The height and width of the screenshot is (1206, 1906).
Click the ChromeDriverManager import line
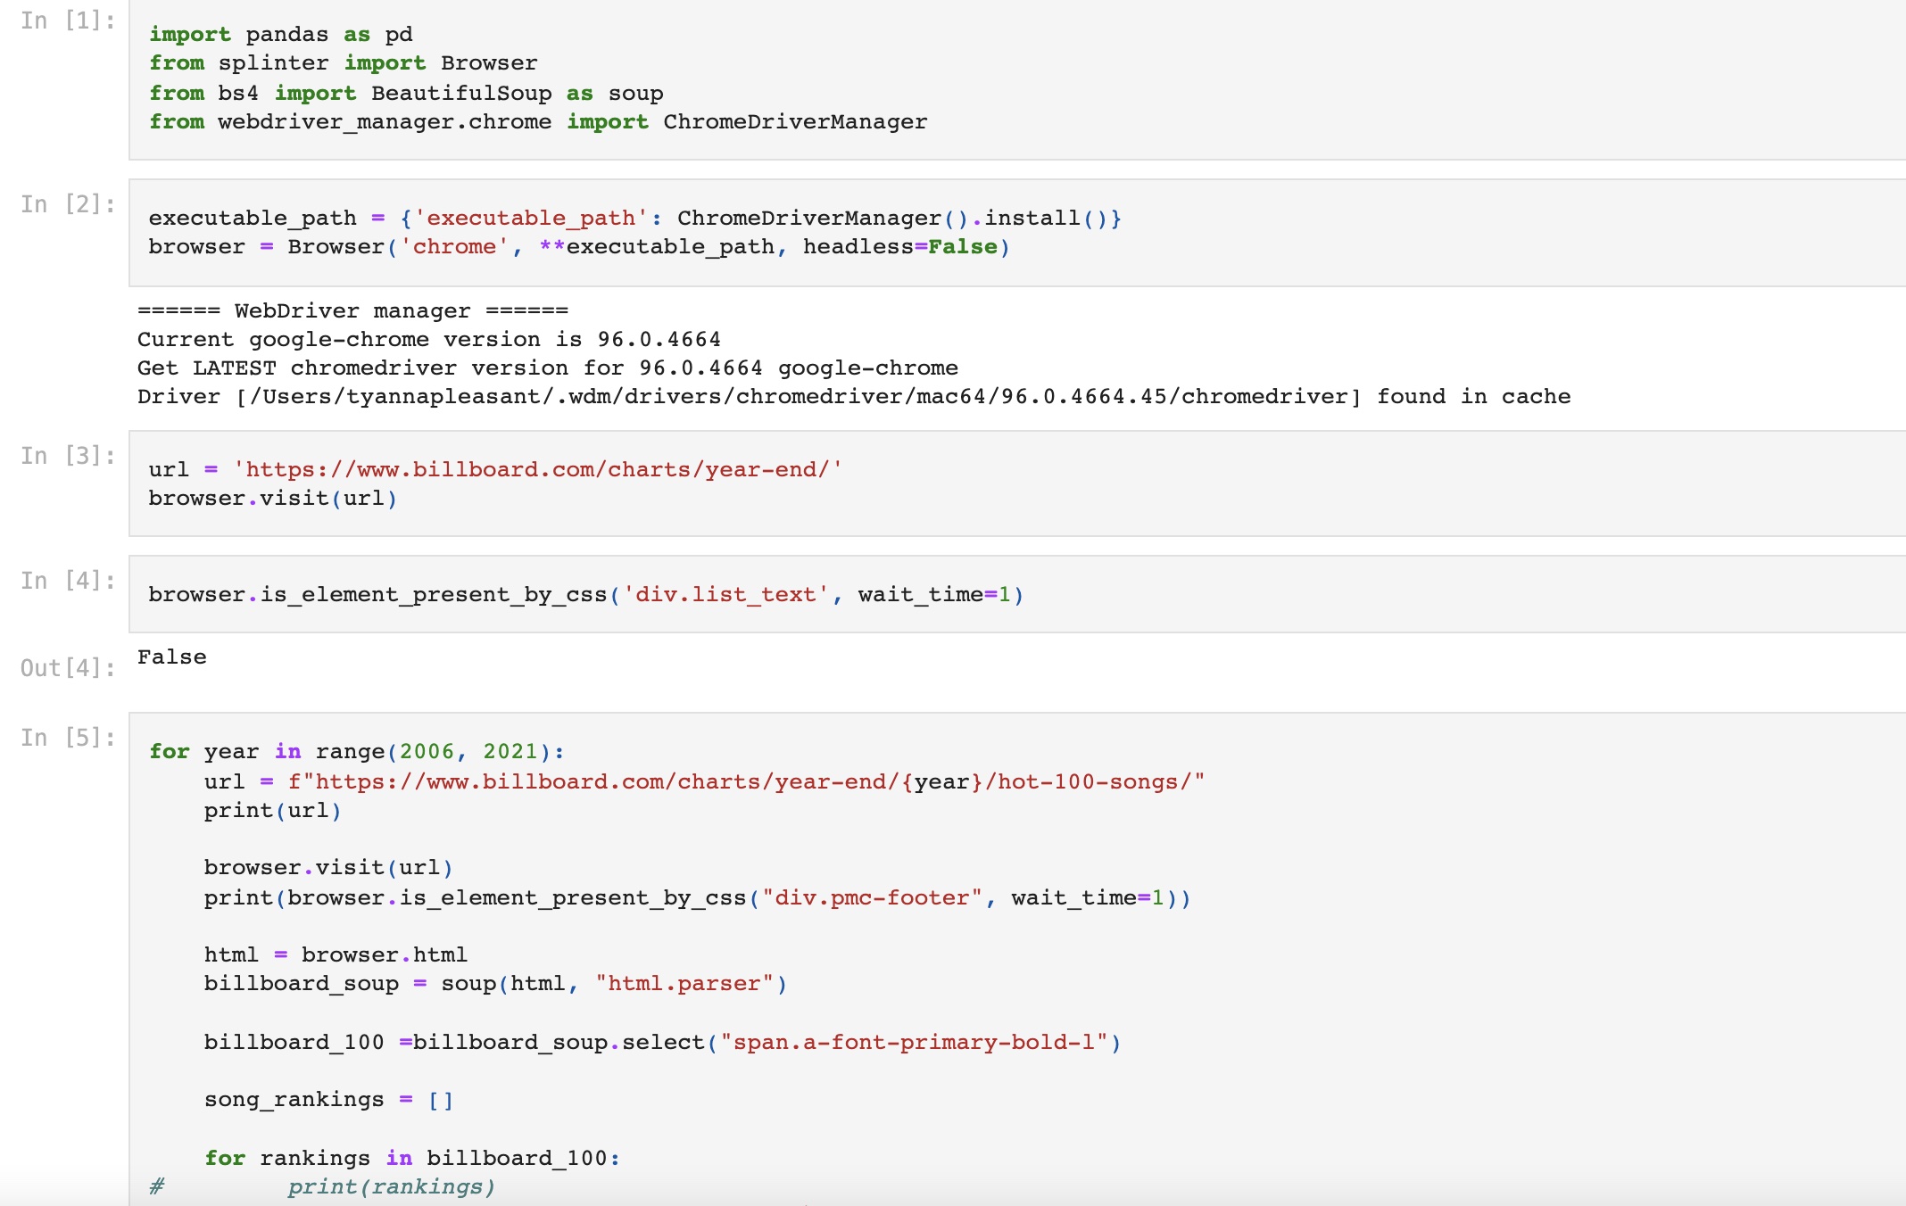point(538,122)
